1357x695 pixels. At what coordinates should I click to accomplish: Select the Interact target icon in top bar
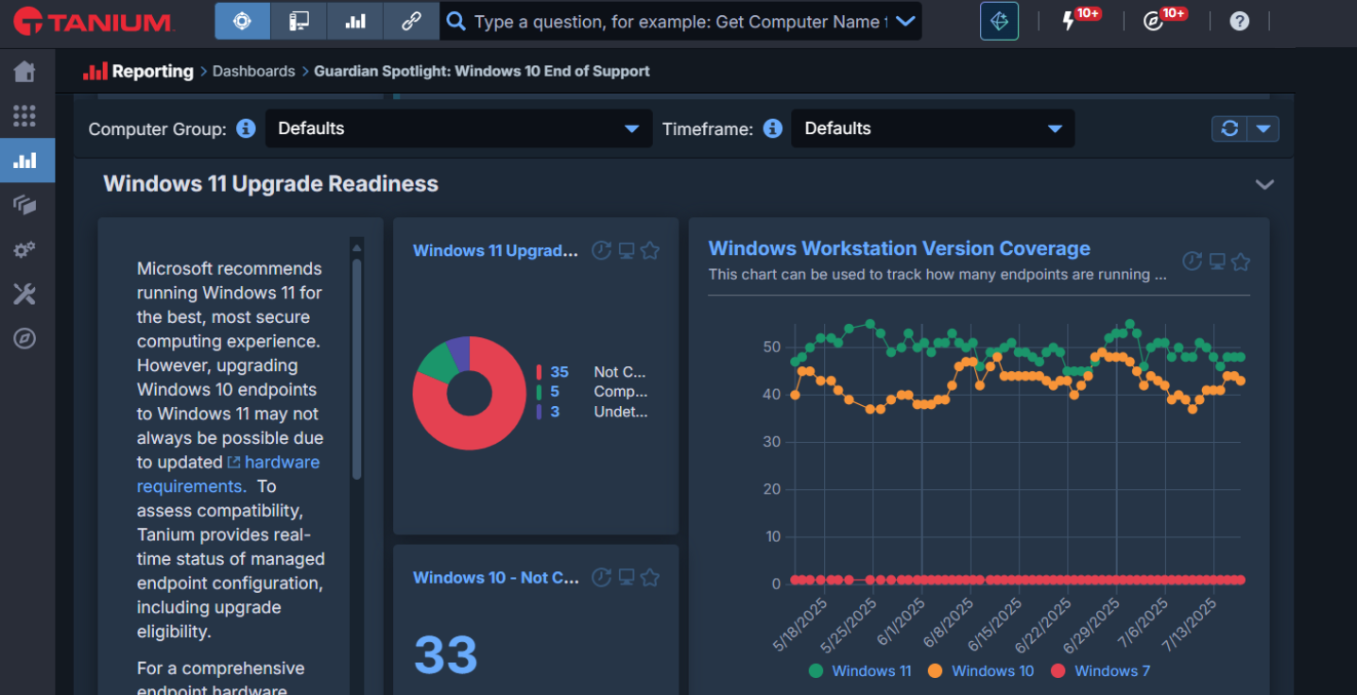pyautogui.click(x=242, y=21)
